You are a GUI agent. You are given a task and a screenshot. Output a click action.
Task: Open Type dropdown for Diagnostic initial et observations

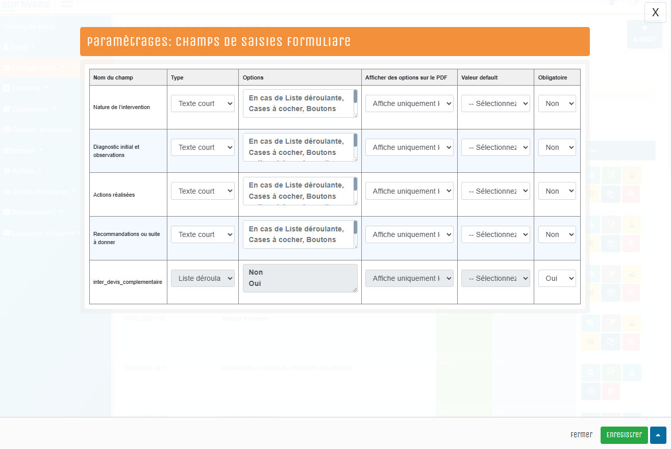tap(203, 147)
